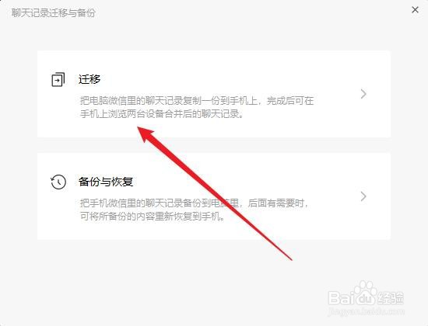428x326 pixels.
Task: Click the 聊天记录迁移与备份 window title
Action: point(54,12)
